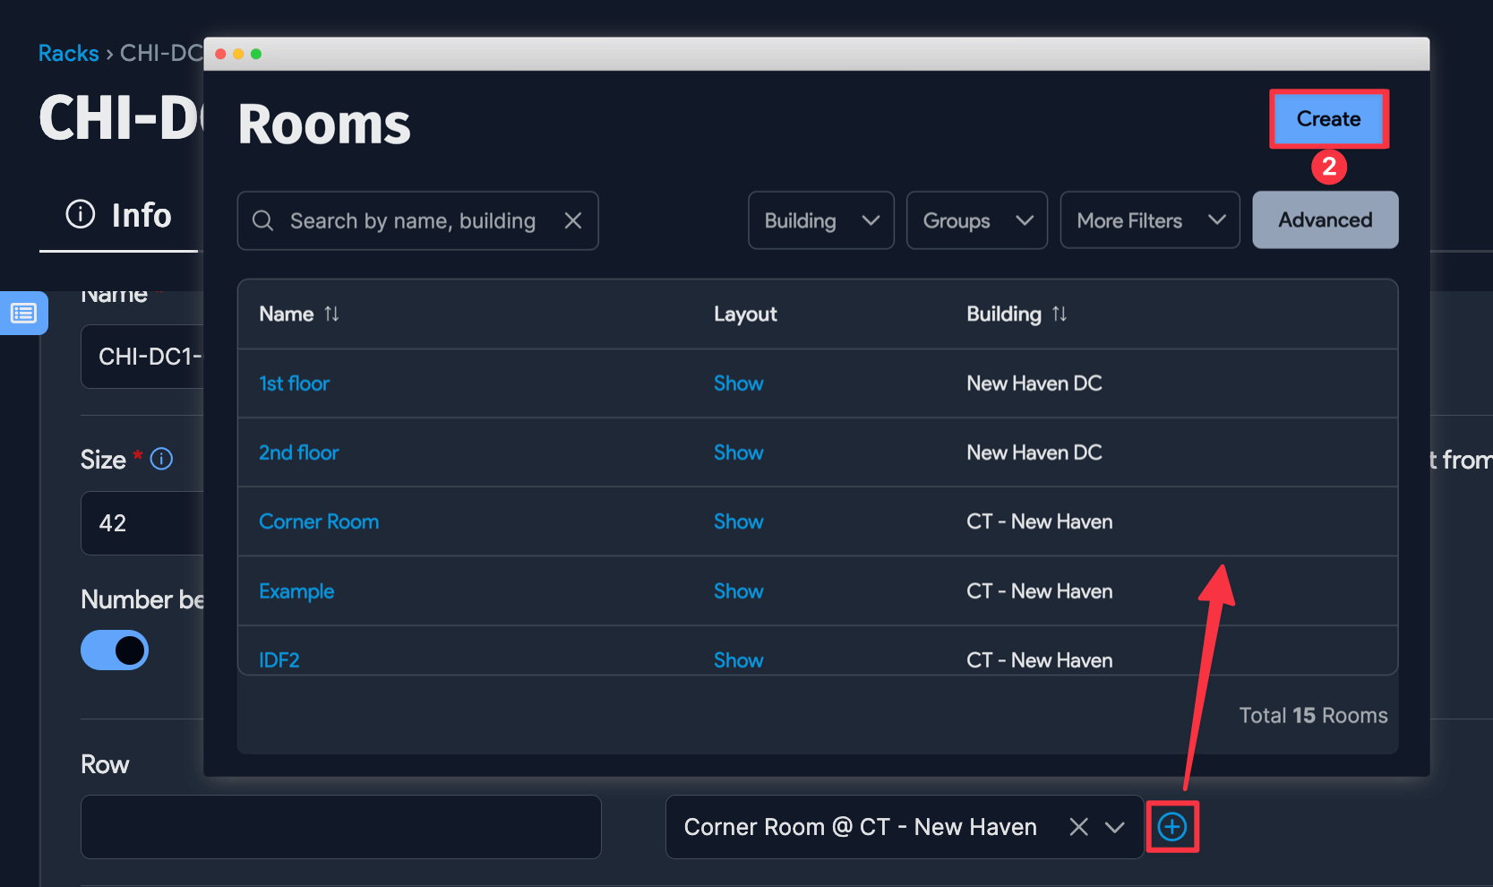Click the Advanced filter button
This screenshot has width=1493, height=887.
pyautogui.click(x=1325, y=220)
